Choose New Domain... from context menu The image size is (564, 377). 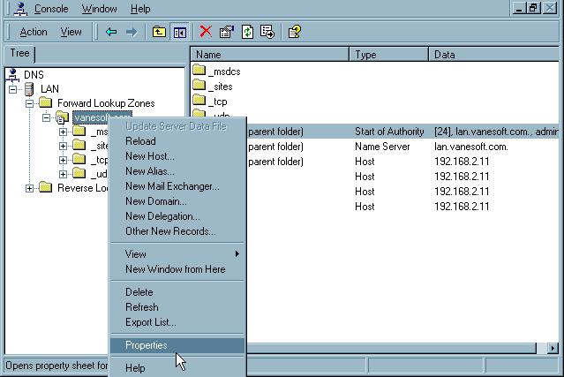(177, 201)
